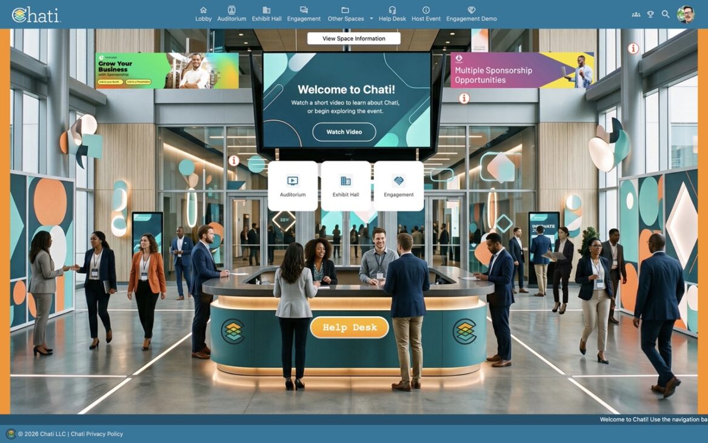Click the info icon below the sponsorship banner
Screen dimensions: 708x443
[464, 98]
